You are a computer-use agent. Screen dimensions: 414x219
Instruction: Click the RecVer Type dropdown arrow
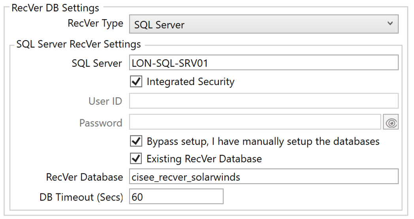(390, 23)
